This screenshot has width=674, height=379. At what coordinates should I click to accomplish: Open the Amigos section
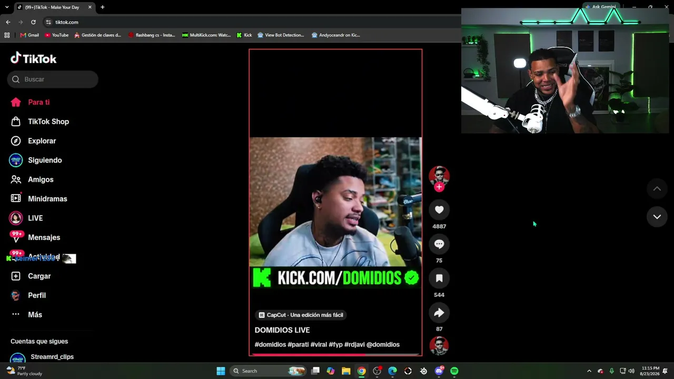(x=32, y=179)
